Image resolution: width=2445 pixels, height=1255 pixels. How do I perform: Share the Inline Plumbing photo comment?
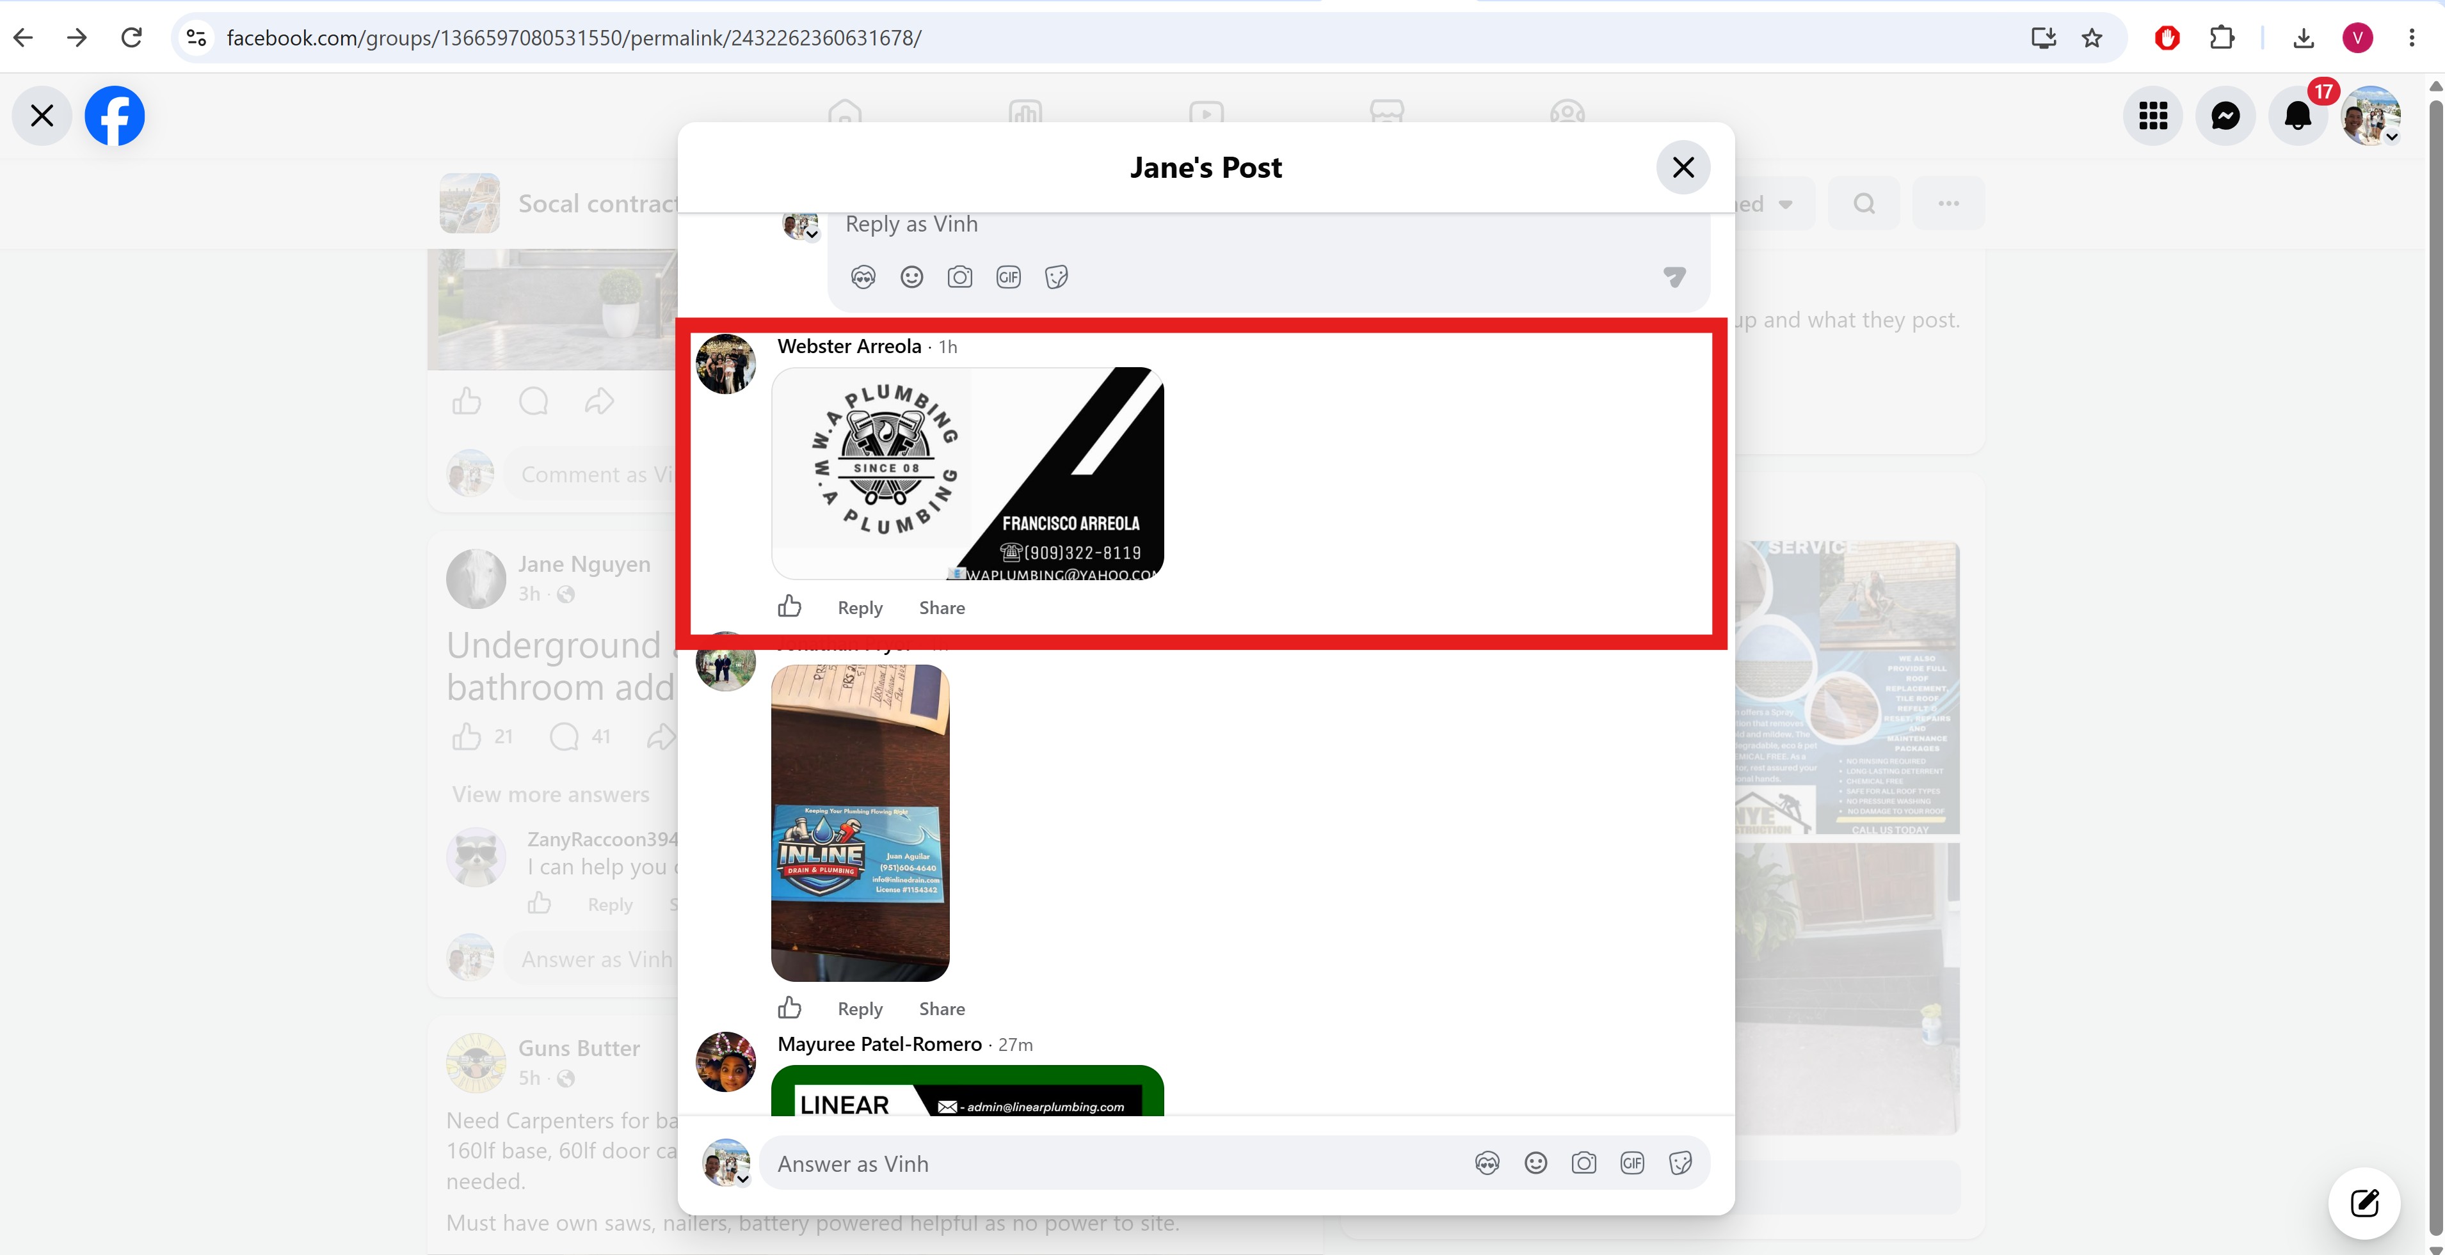(942, 1009)
